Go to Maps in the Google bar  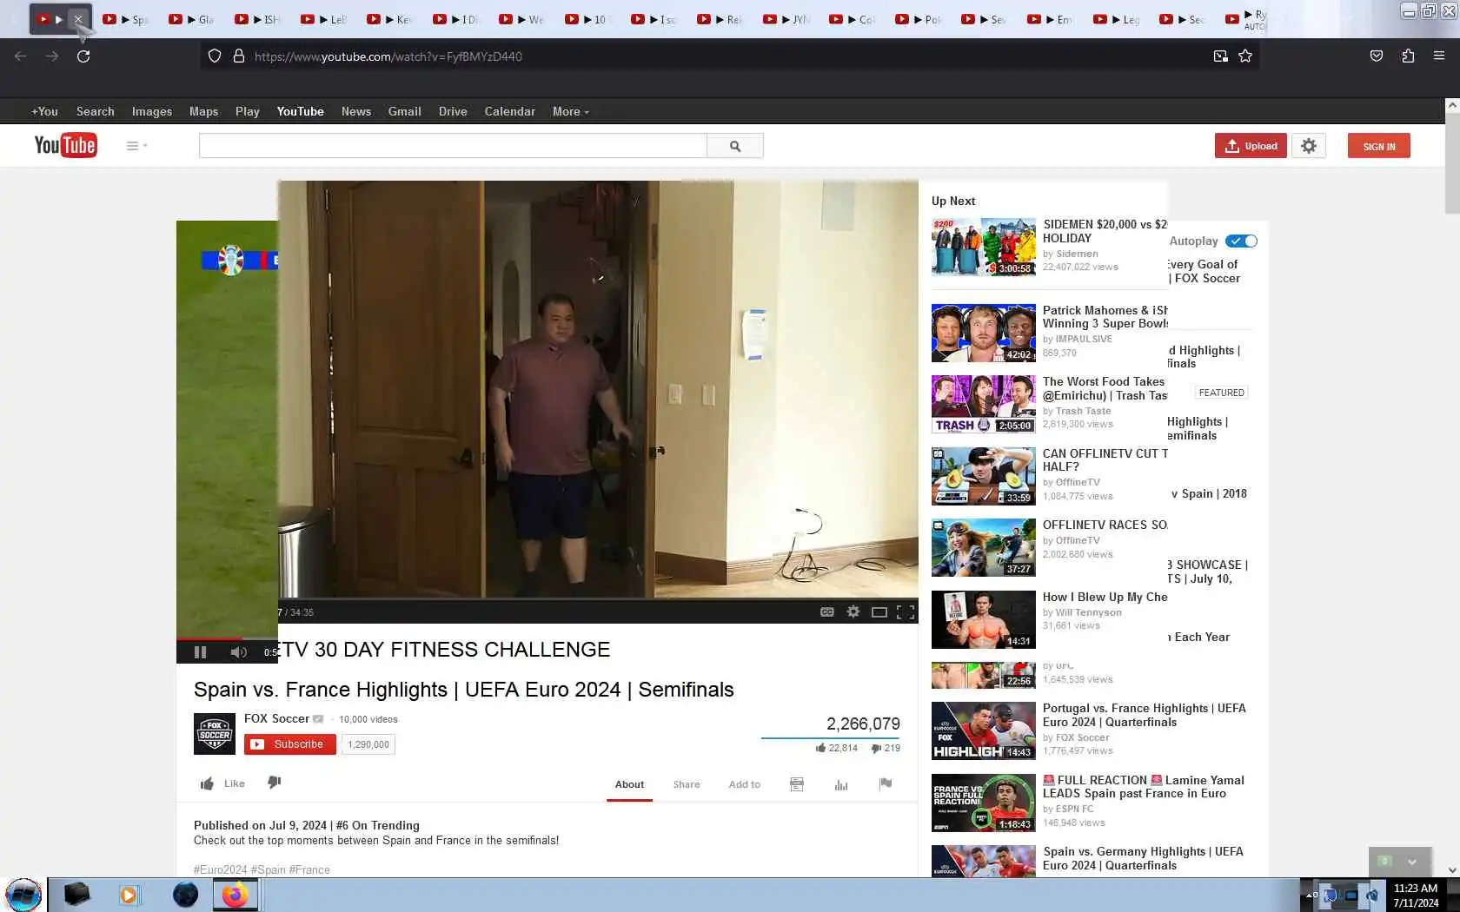click(x=203, y=111)
